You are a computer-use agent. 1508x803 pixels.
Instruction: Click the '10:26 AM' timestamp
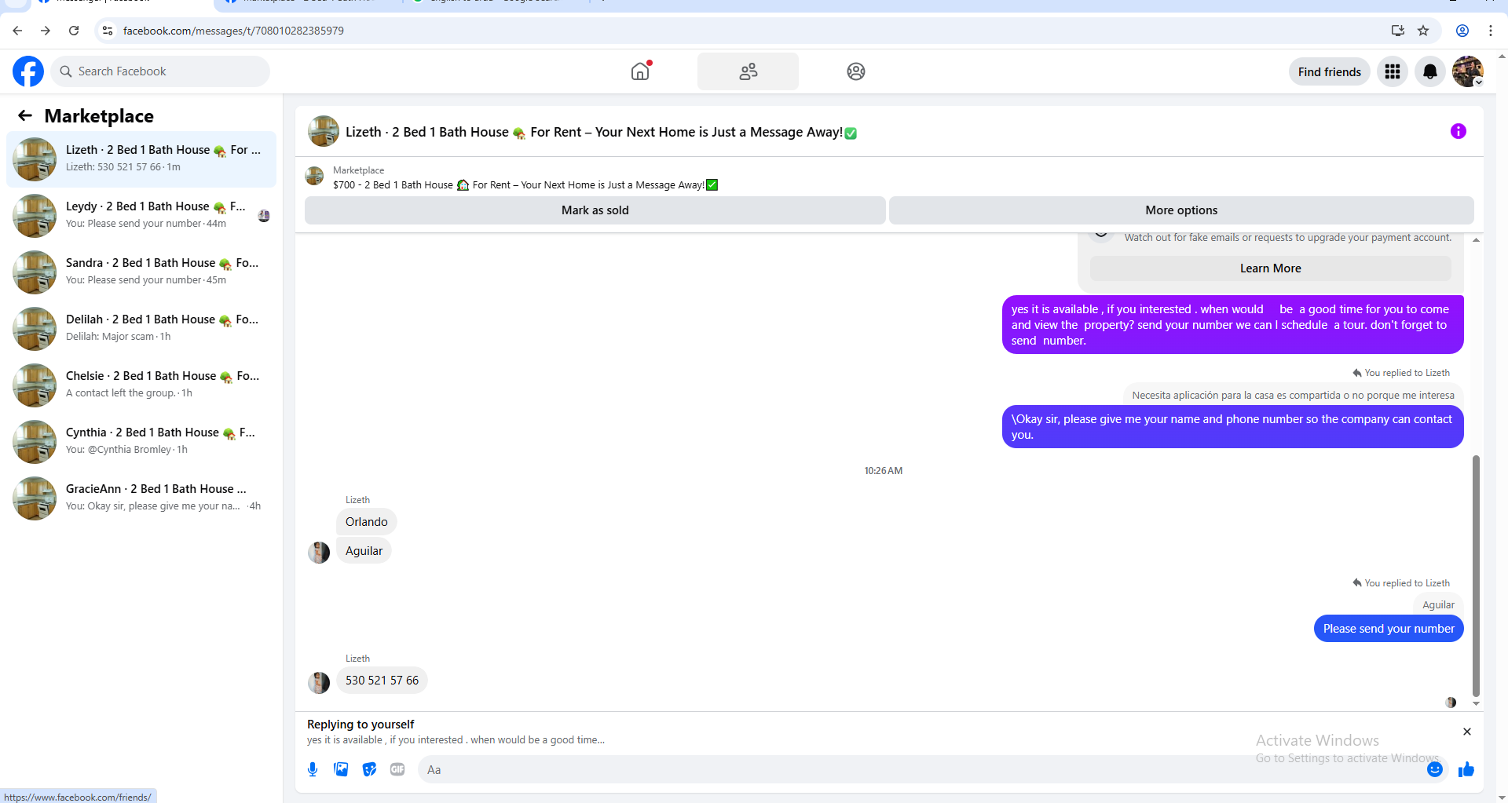click(884, 471)
